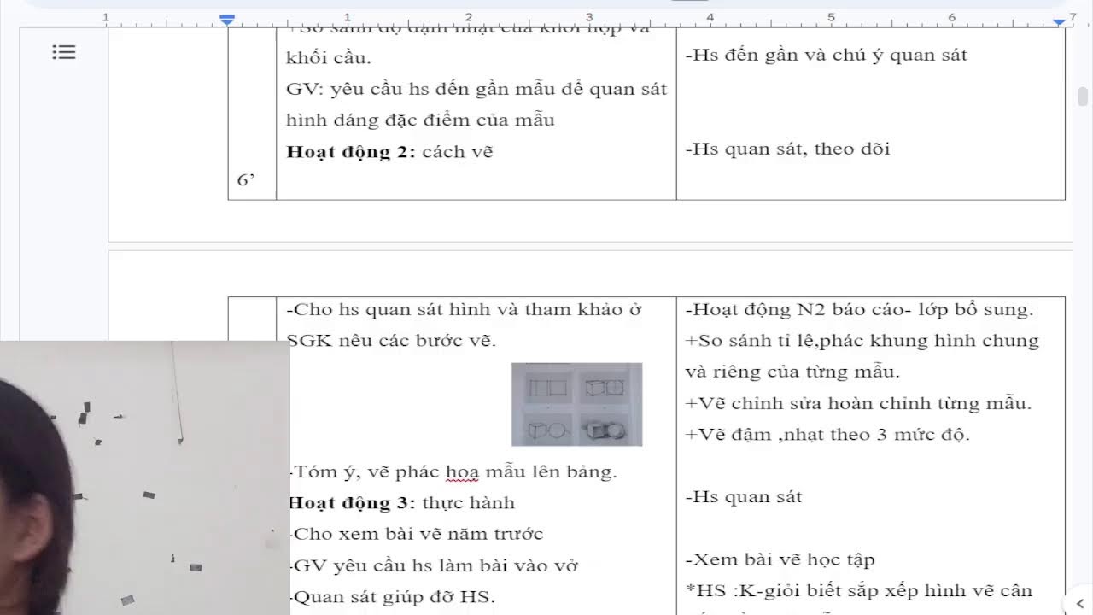Screen dimensions: 1093x615
Task: Click the drawing steps illustration image
Action: (x=576, y=404)
